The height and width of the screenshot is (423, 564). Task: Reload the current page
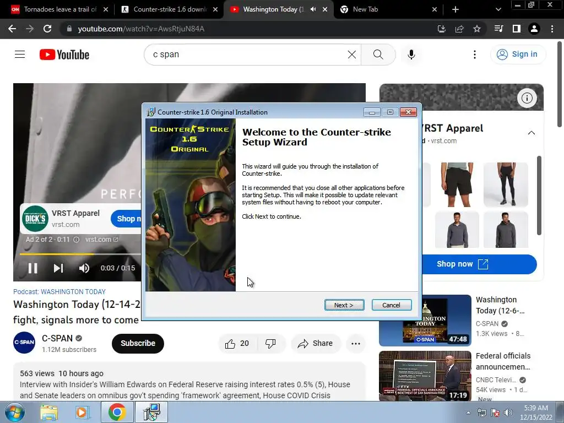(47, 29)
